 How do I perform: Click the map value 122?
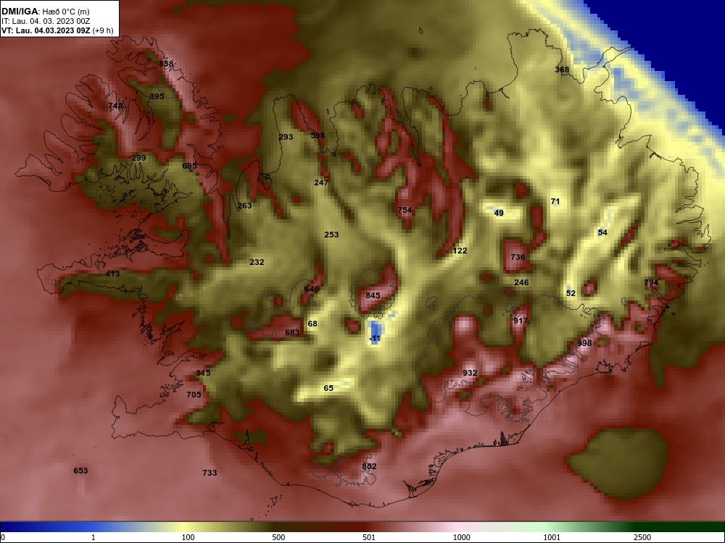pyautogui.click(x=460, y=251)
